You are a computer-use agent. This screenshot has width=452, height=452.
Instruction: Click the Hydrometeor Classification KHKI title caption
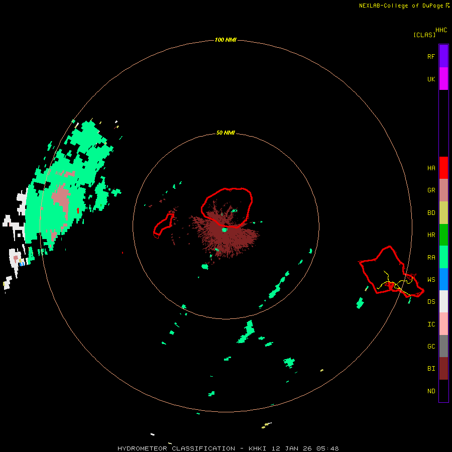pos(228,448)
